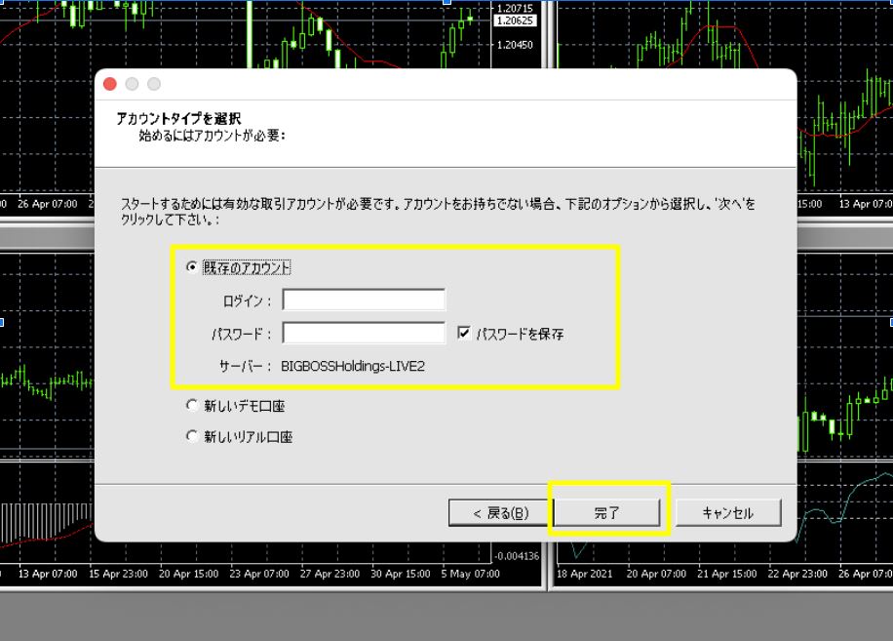Activate the top-right candlestick chart window
This screenshot has height=641, width=893.
pyautogui.click(x=721, y=39)
